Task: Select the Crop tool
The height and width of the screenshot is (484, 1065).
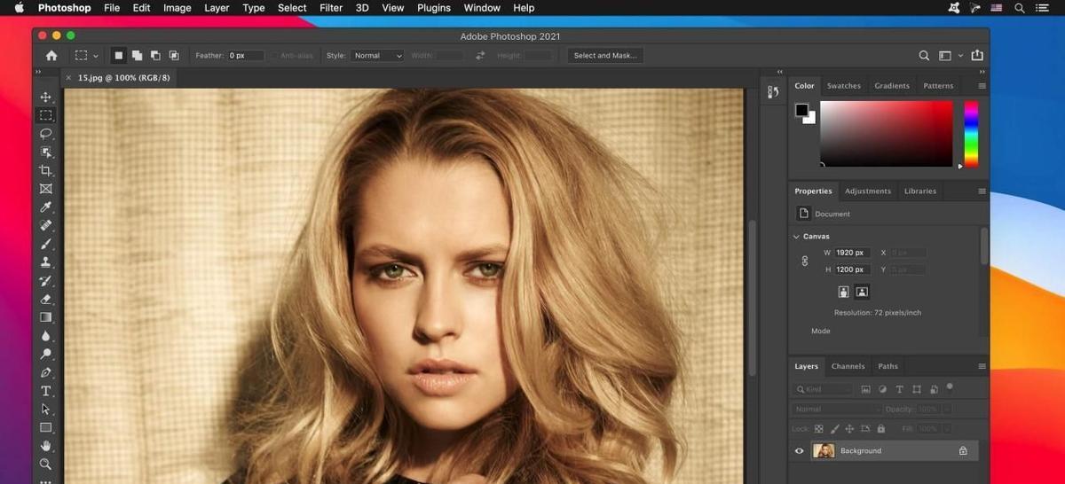Action: (x=46, y=170)
